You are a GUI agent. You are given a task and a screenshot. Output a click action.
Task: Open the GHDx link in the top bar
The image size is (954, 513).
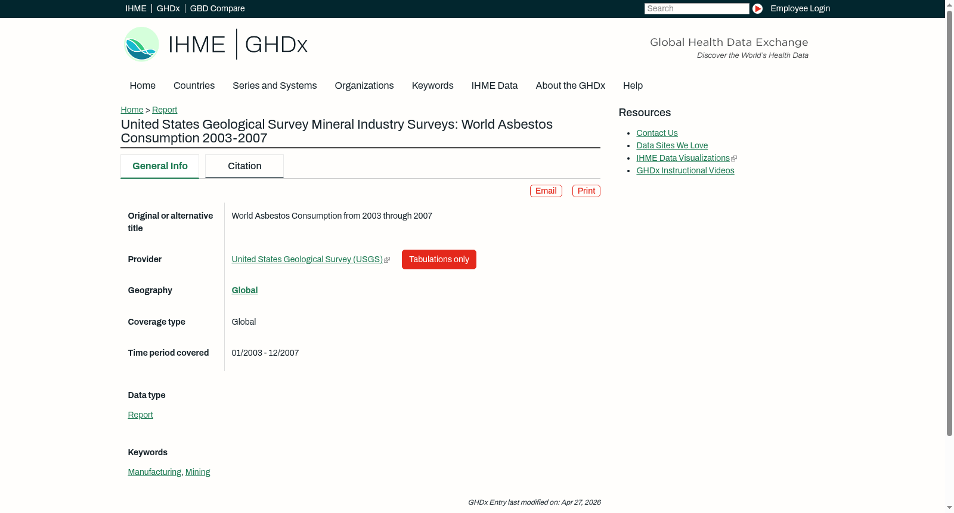click(168, 8)
